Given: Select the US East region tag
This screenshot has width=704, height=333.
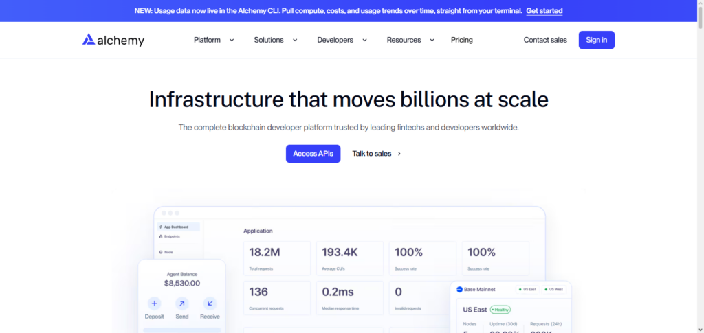Looking at the screenshot, I should [527, 290].
